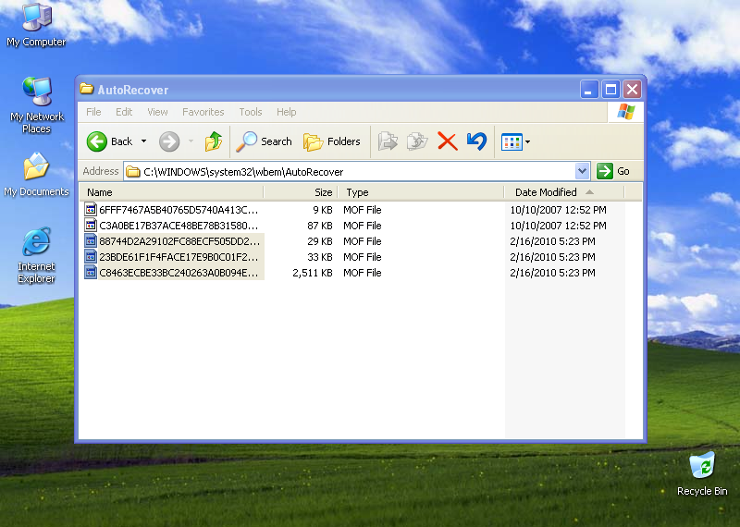Click the blue Undo arrow icon
The image size is (740, 527).
click(476, 141)
